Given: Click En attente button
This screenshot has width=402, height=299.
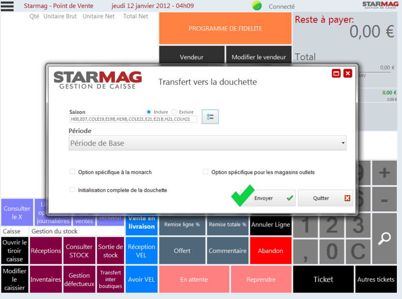Looking at the screenshot, I should pos(194,279).
